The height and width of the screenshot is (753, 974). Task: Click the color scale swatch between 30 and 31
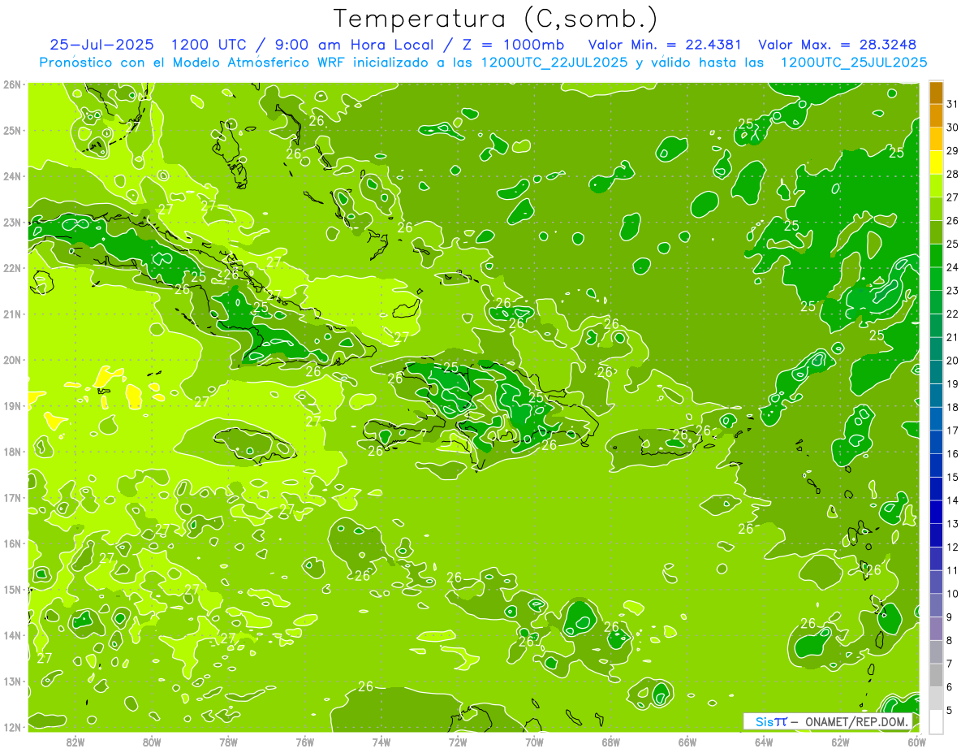936,116
